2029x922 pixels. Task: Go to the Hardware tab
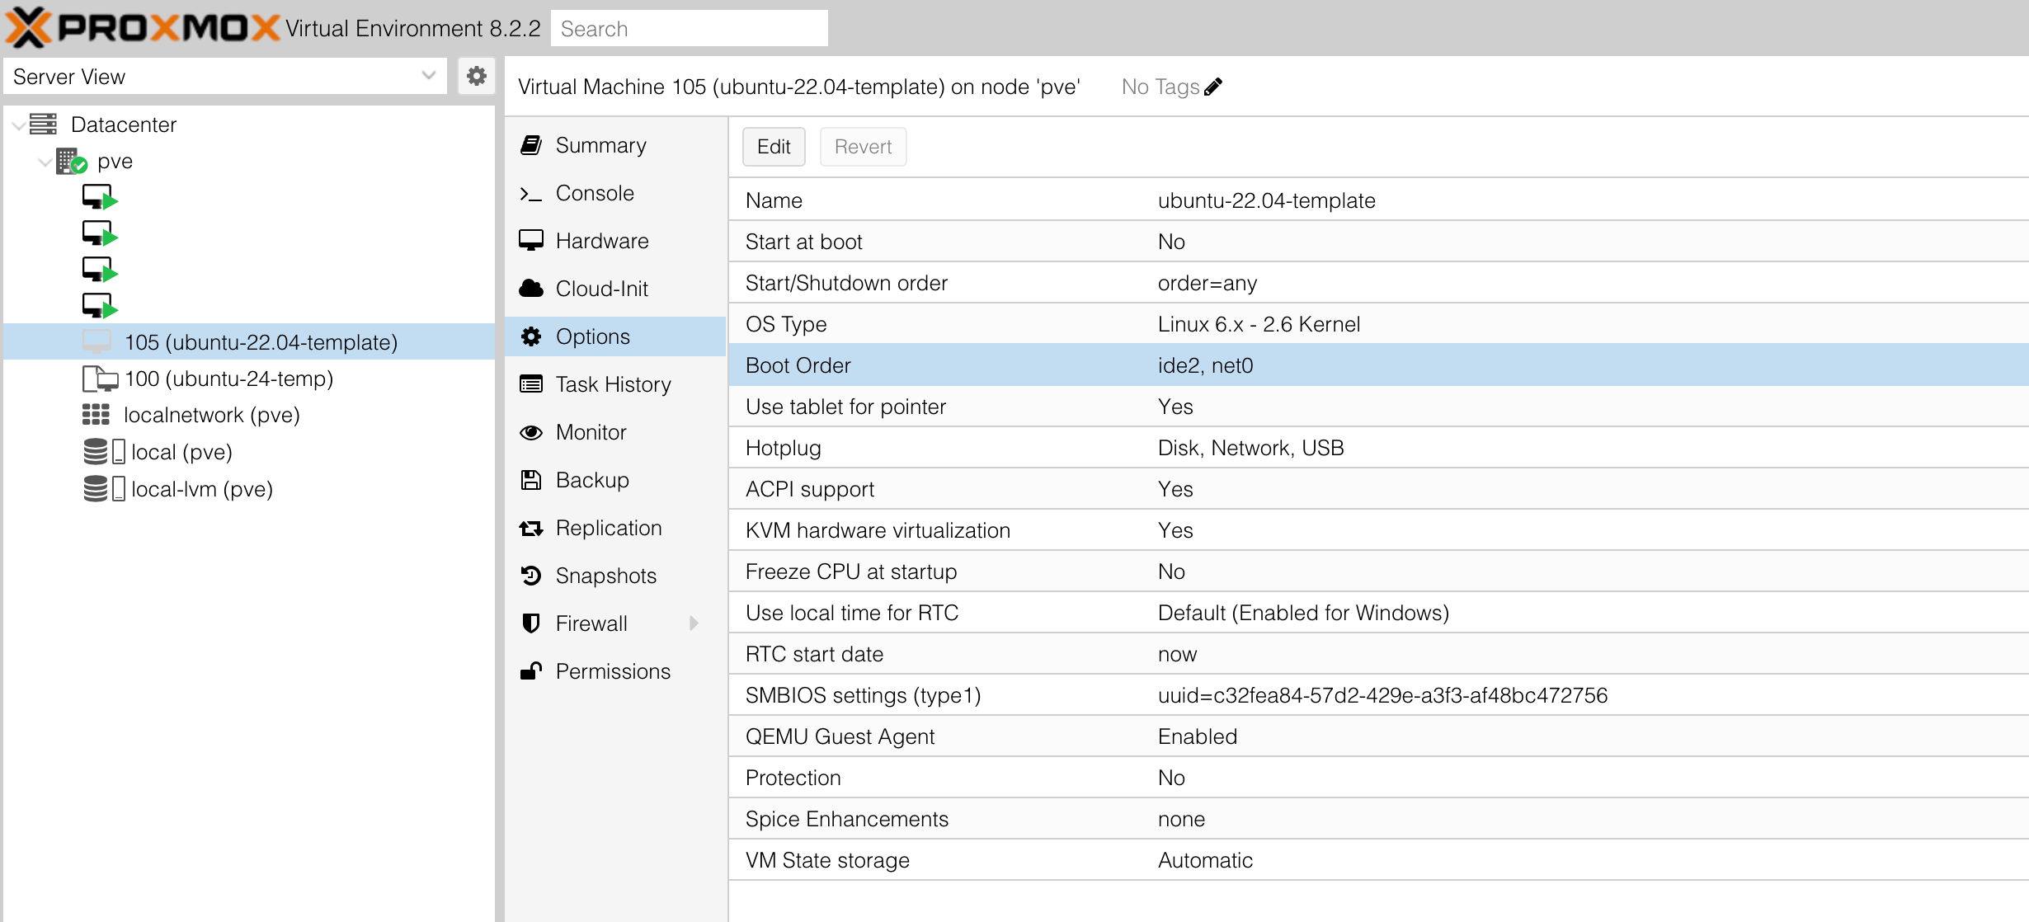click(x=601, y=241)
